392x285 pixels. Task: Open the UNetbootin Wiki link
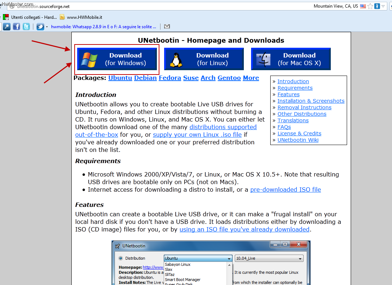point(298,140)
